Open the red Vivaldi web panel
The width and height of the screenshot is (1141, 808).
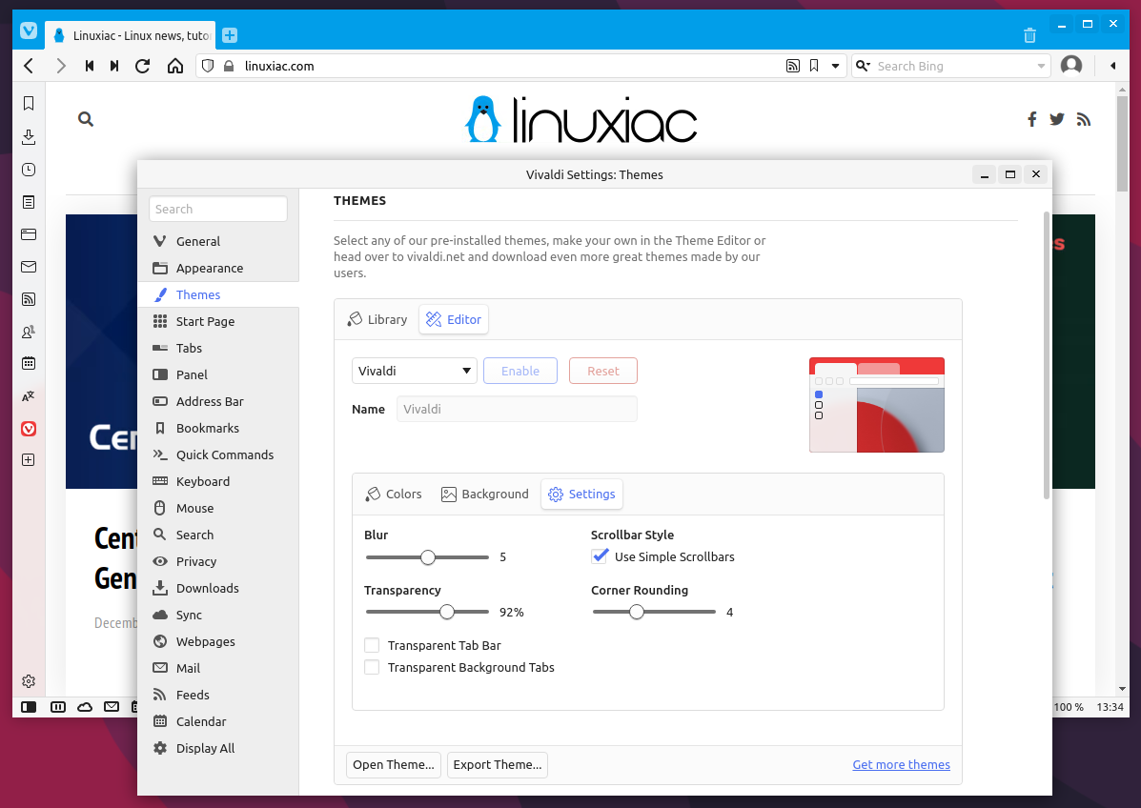(x=29, y=429)
